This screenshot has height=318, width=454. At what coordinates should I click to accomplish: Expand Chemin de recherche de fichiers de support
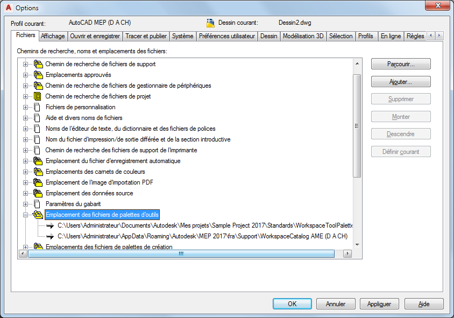point(25,64)
